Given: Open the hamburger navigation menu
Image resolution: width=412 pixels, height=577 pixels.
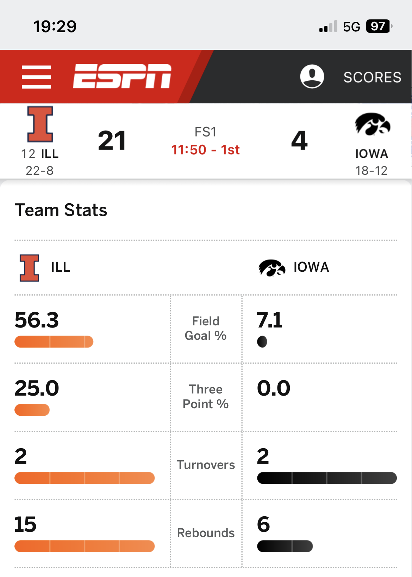Looking at the screenshot, I should click(x=36, y=77).
